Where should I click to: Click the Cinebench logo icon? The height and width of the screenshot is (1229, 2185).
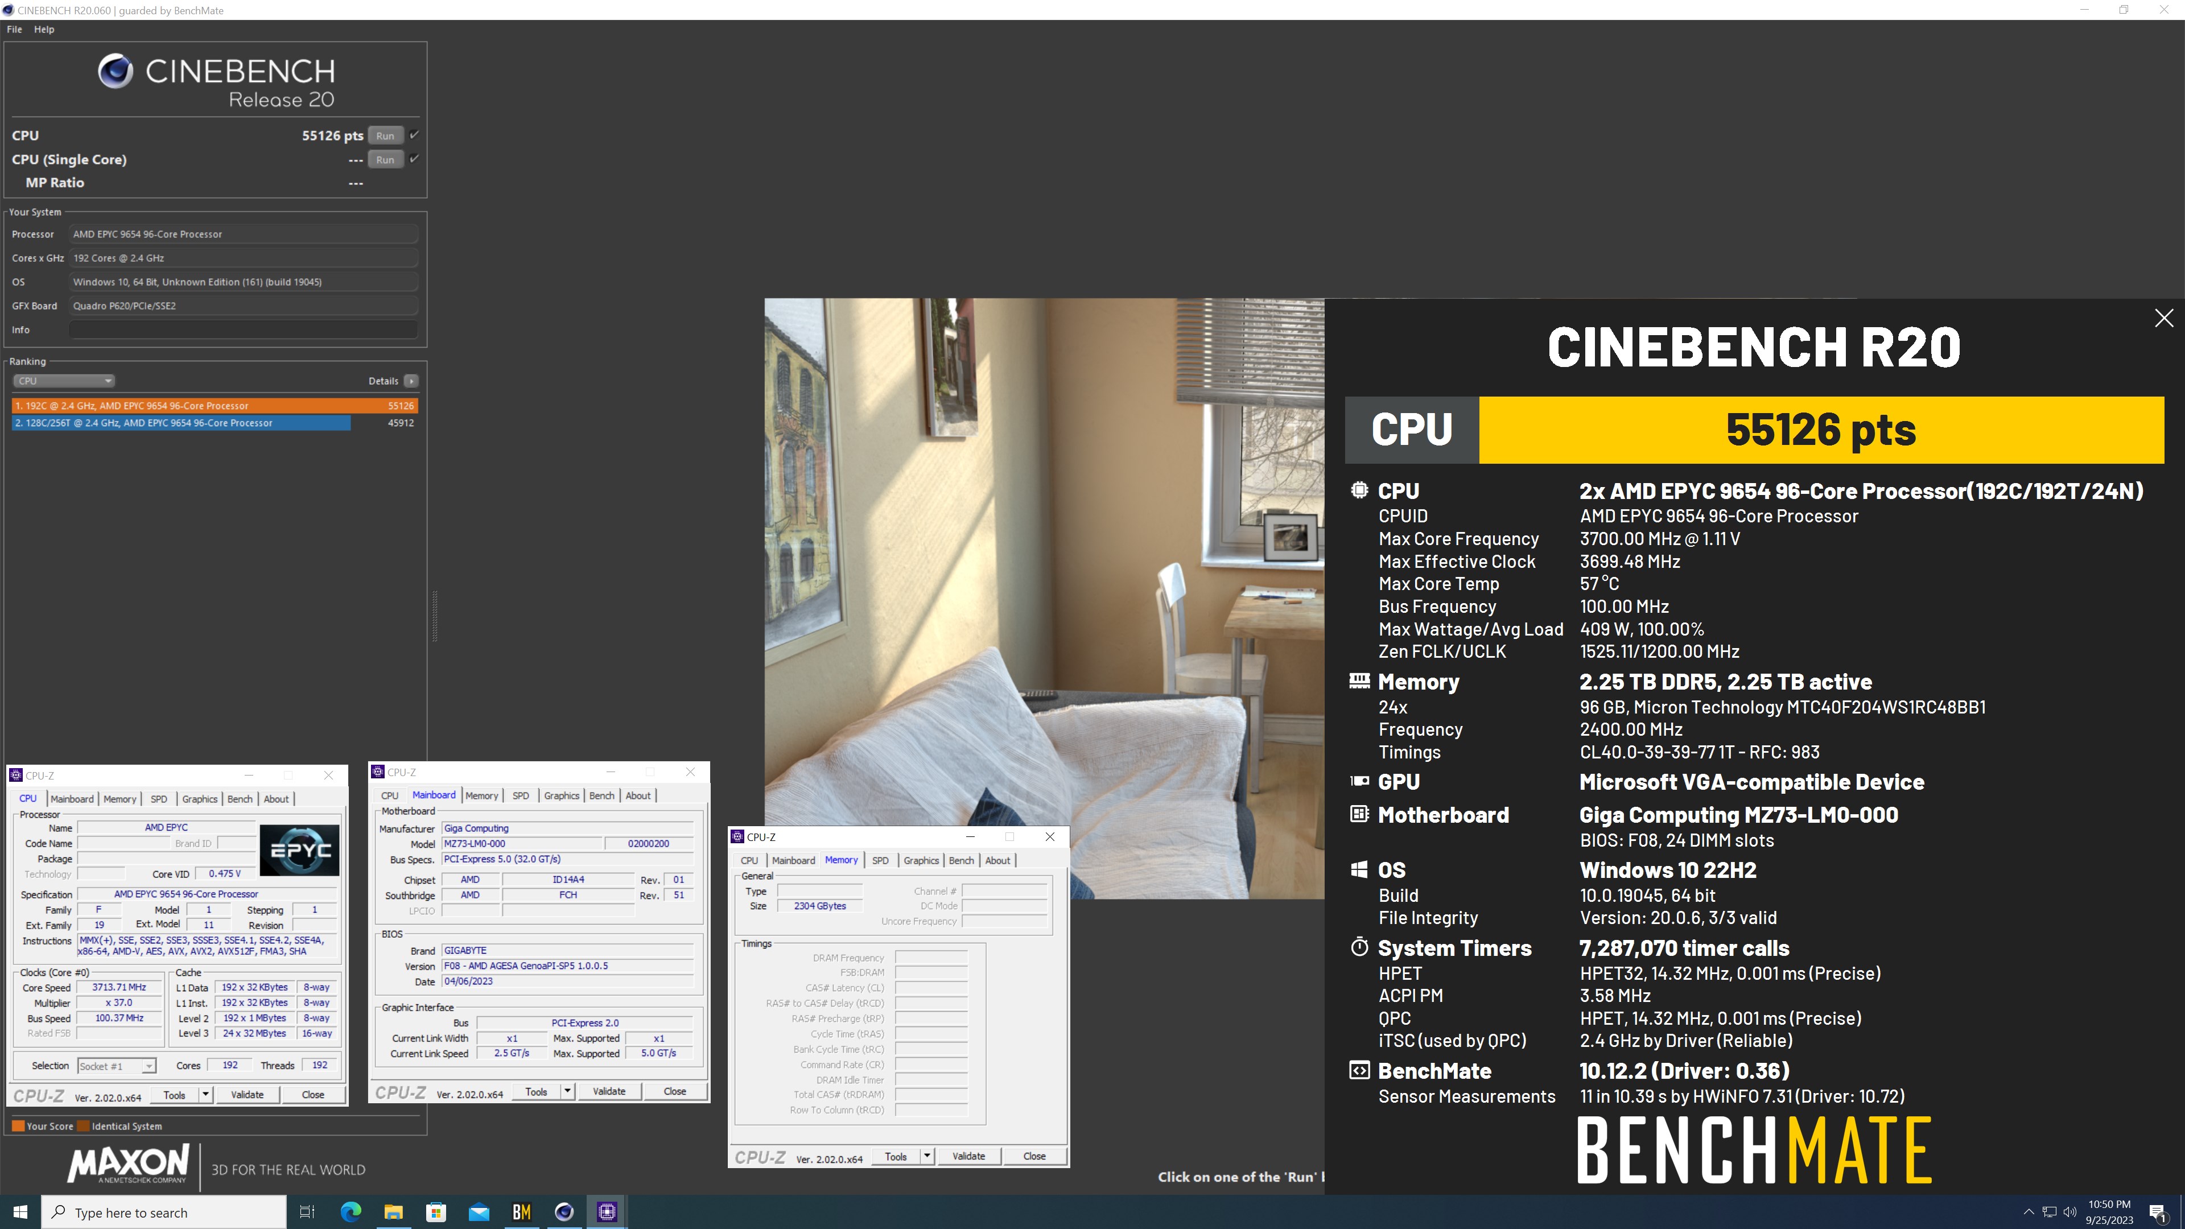click(x=114, y=71)
